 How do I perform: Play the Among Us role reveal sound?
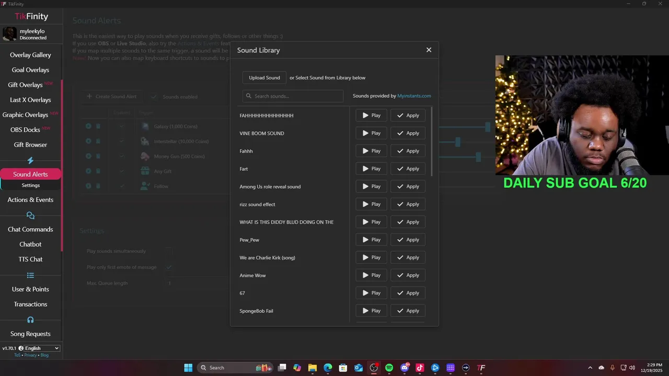click(372, 186)
